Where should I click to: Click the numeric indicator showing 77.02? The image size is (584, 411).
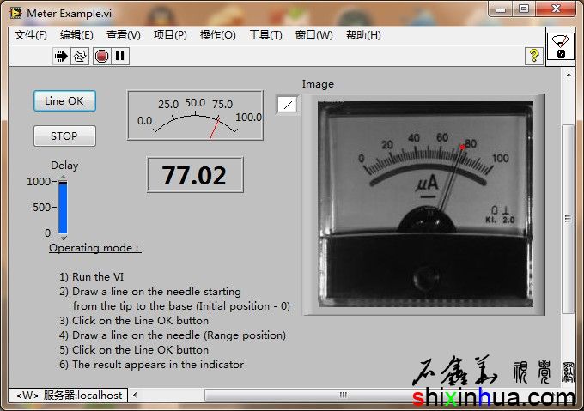(195, 175)
